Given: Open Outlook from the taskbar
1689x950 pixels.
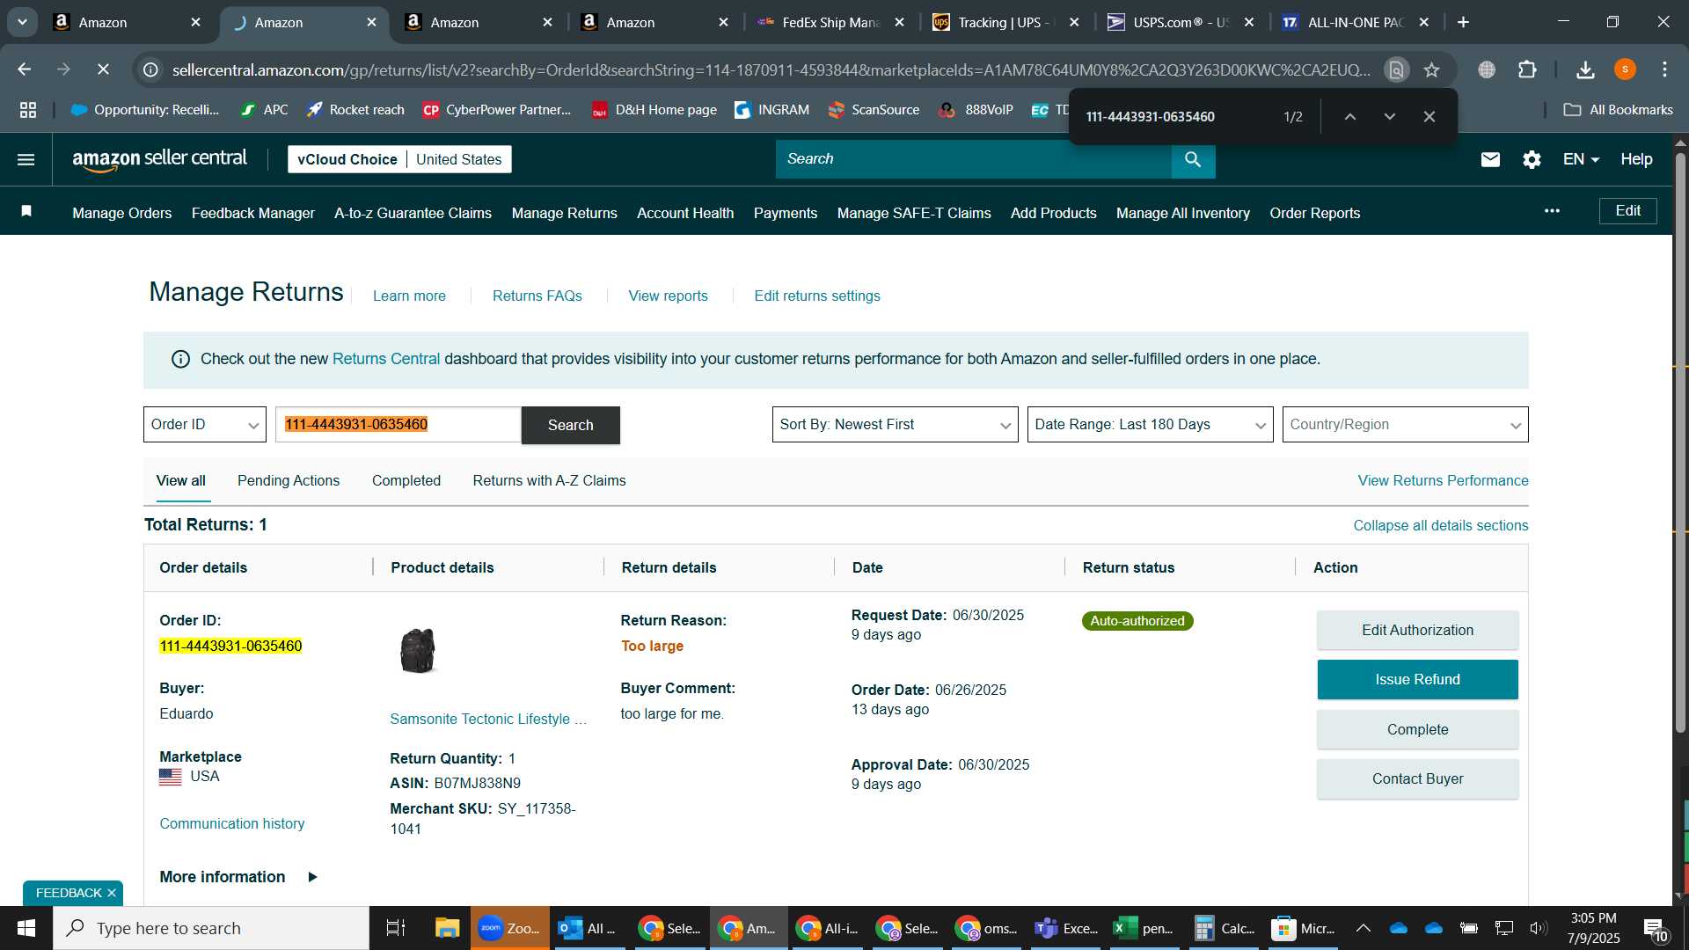Looking at the screenshot, I should tap(588, 928).
